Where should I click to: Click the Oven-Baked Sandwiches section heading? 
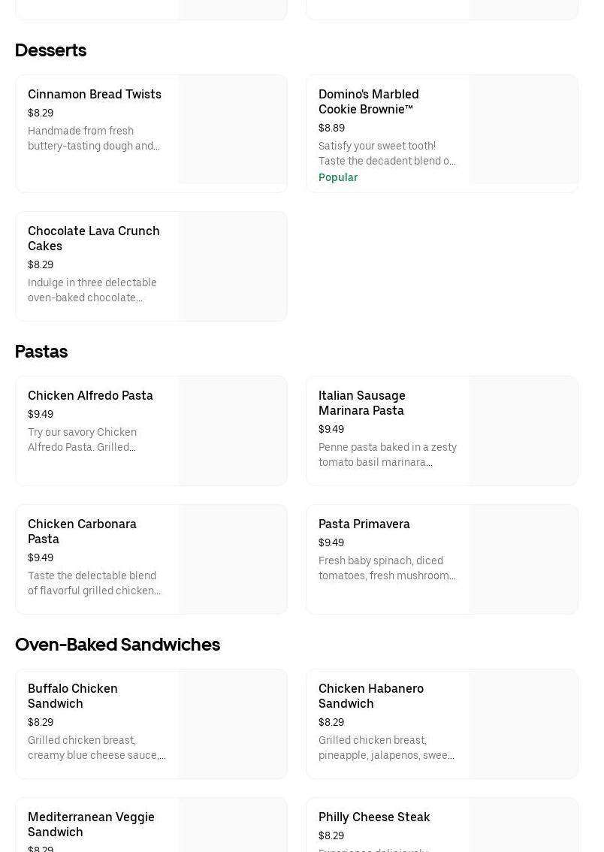coord(117,645)
